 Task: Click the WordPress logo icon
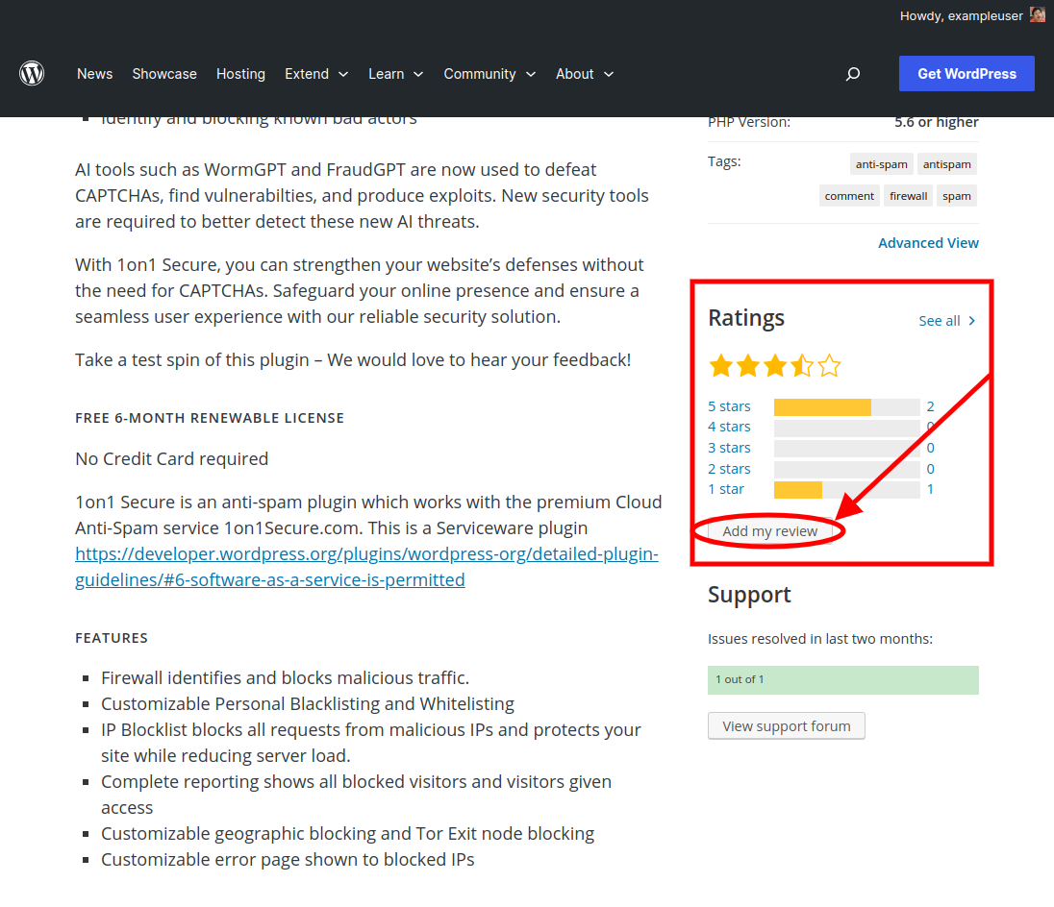click(x=32, y=73)
